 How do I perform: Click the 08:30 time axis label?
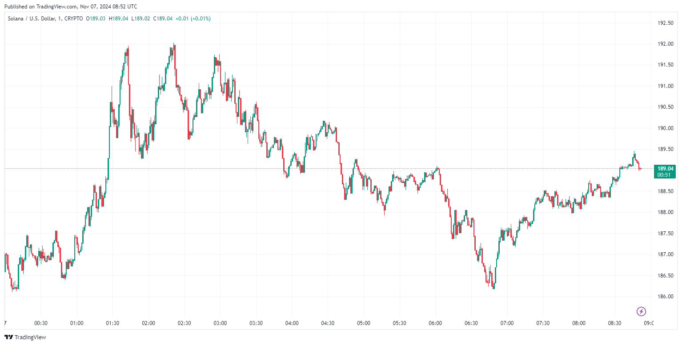[614, 323]
